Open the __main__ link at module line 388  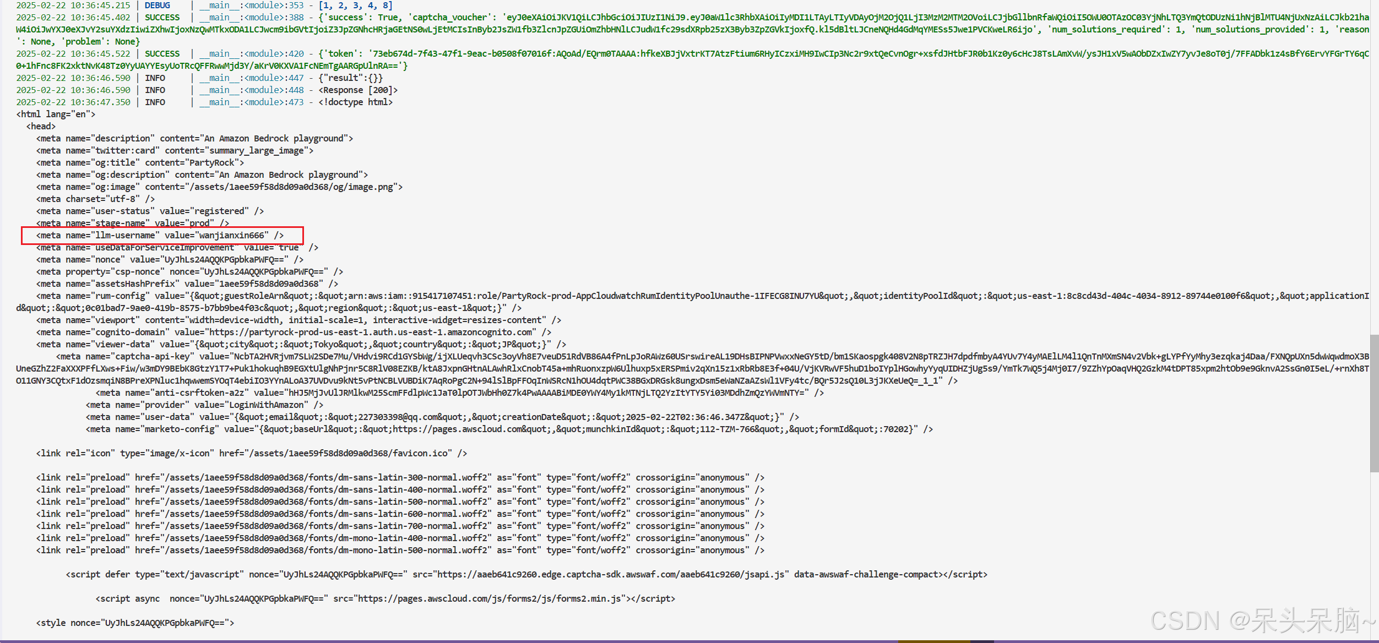pyautogui.click(x=219, y=18)
